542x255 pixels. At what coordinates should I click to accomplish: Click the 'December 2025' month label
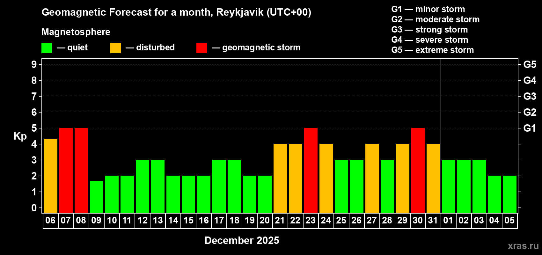(242, 240)
